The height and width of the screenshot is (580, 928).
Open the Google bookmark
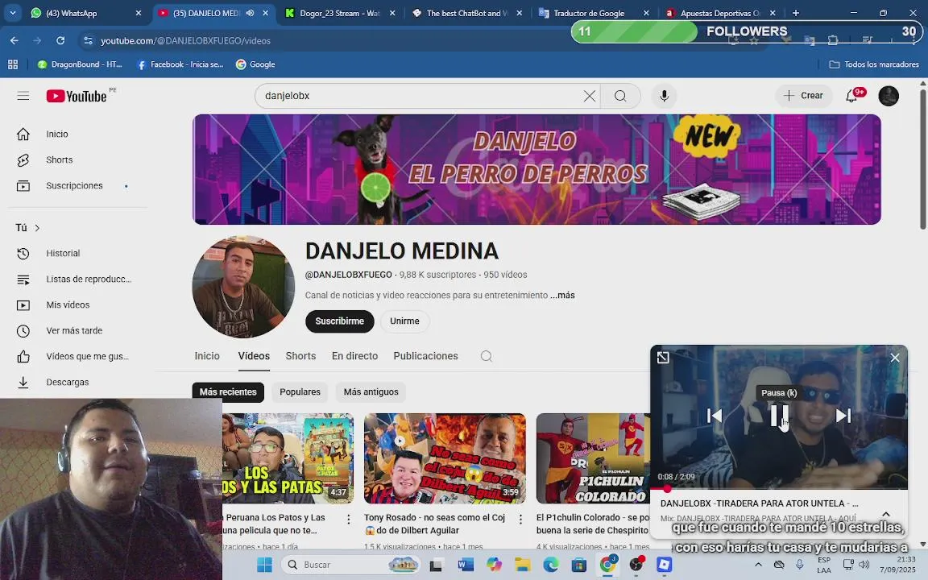[x=255, y=64]
